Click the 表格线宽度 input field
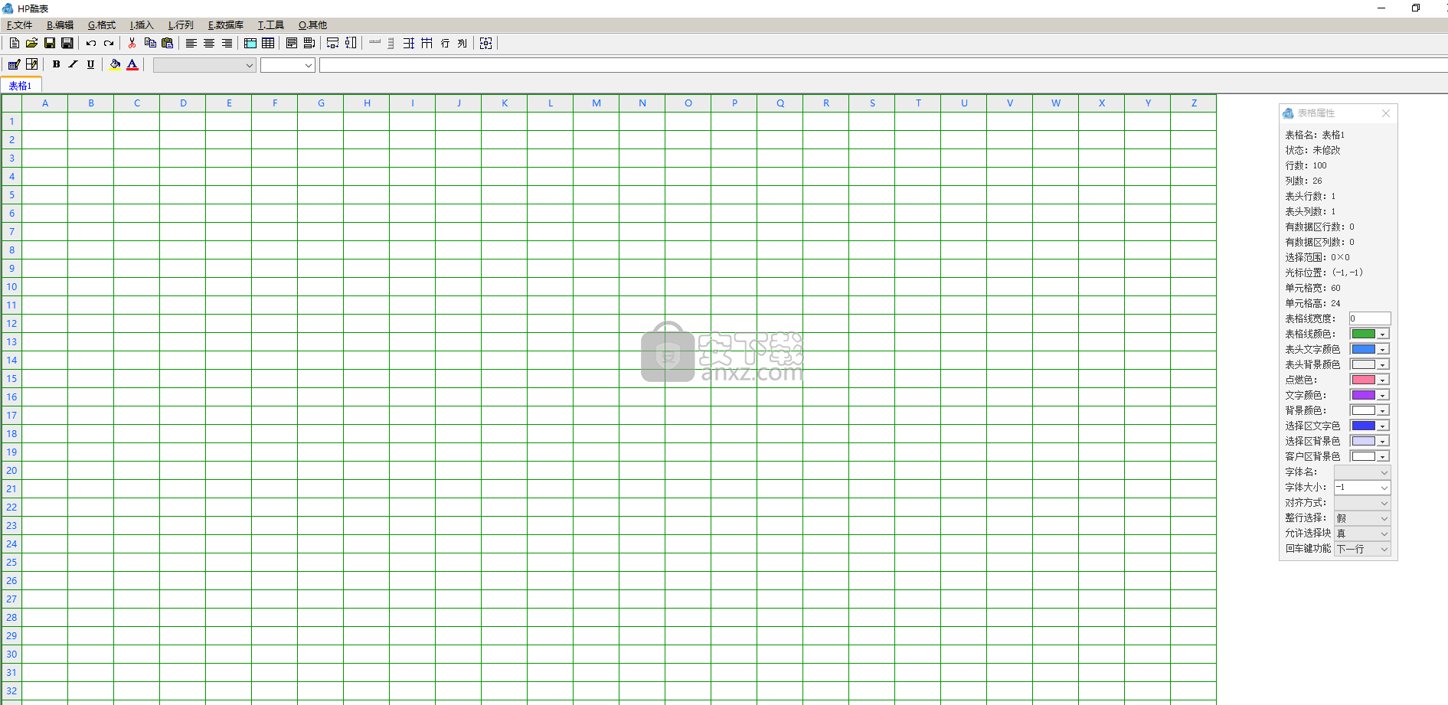Viewport: 1448px width, 705px height. [1370, 318]
